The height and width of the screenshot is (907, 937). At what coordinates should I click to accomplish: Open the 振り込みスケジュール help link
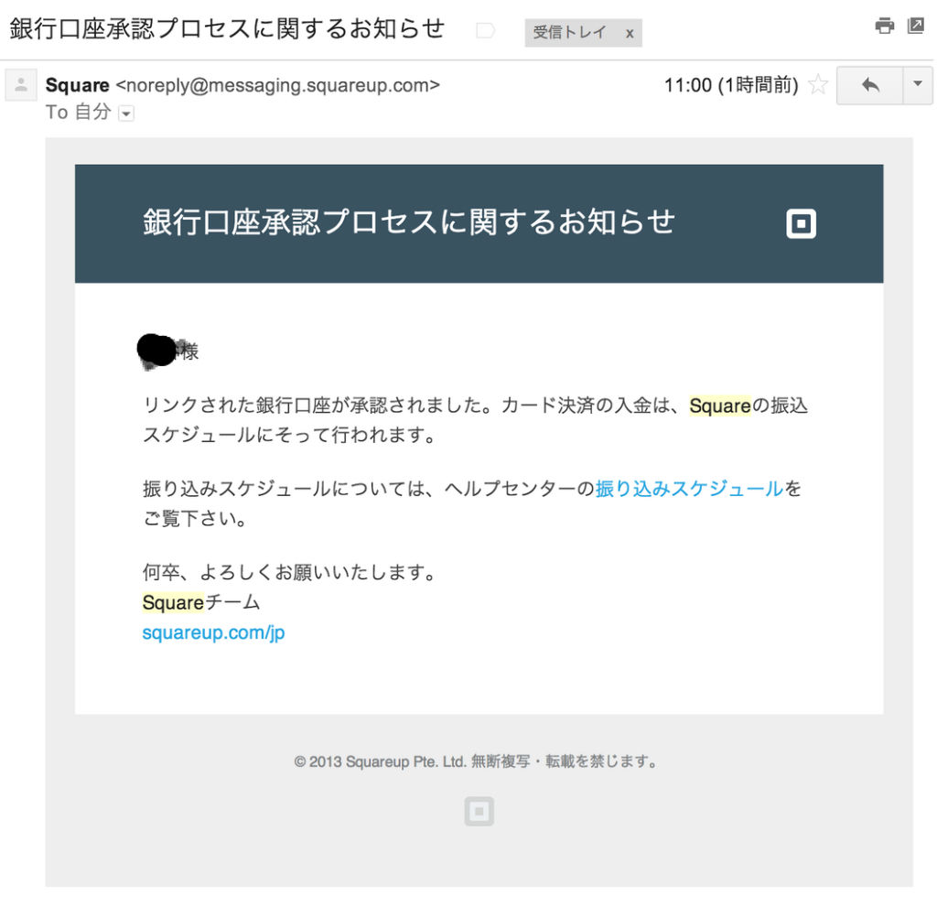tap(689, 489)
